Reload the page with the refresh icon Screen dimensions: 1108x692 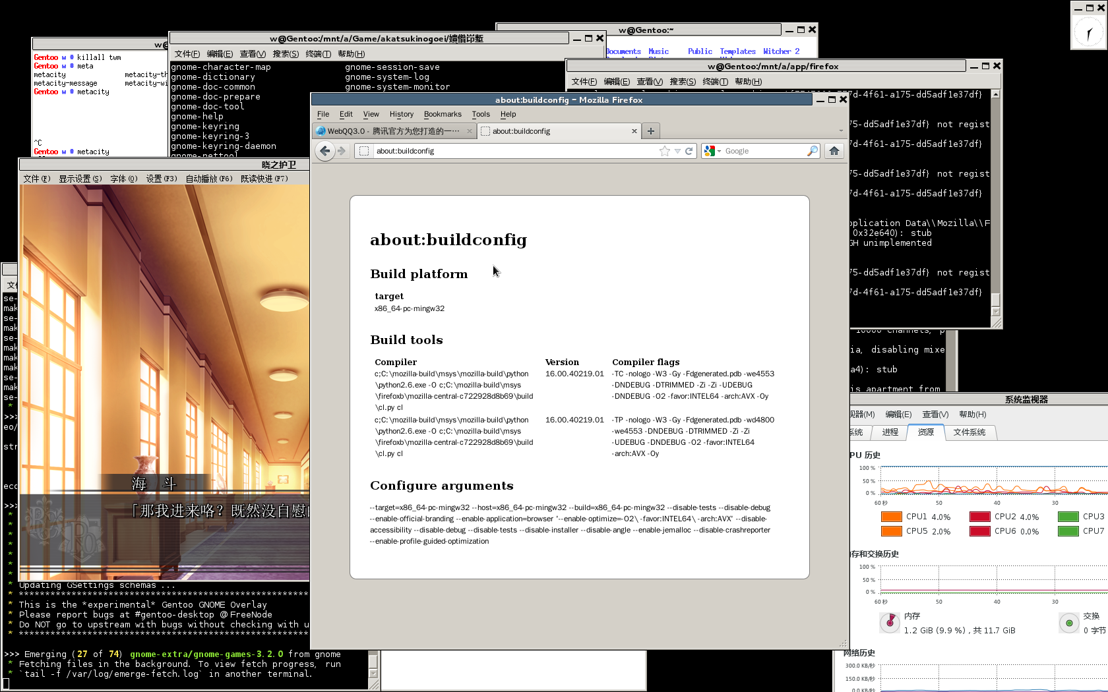[x=689, y=151]
